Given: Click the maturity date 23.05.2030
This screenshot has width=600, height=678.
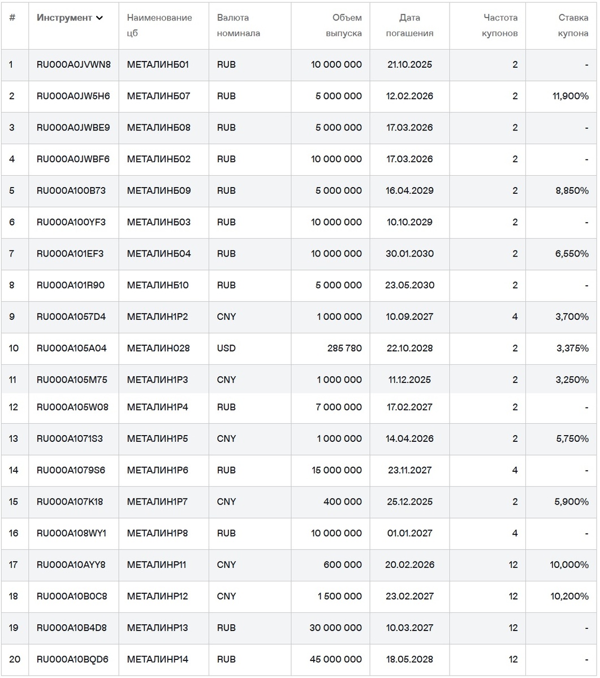Looking at the screenshot, I should click(410, 286).
